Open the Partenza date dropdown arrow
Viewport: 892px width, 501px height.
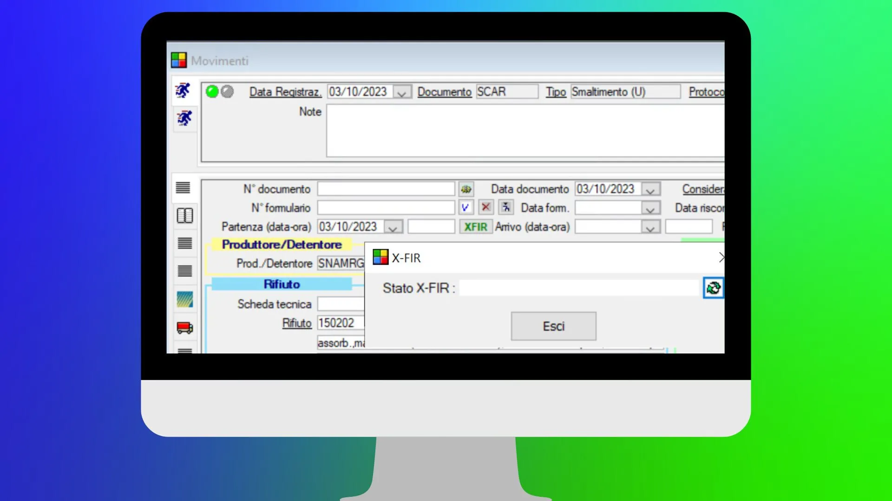(394, 227)
